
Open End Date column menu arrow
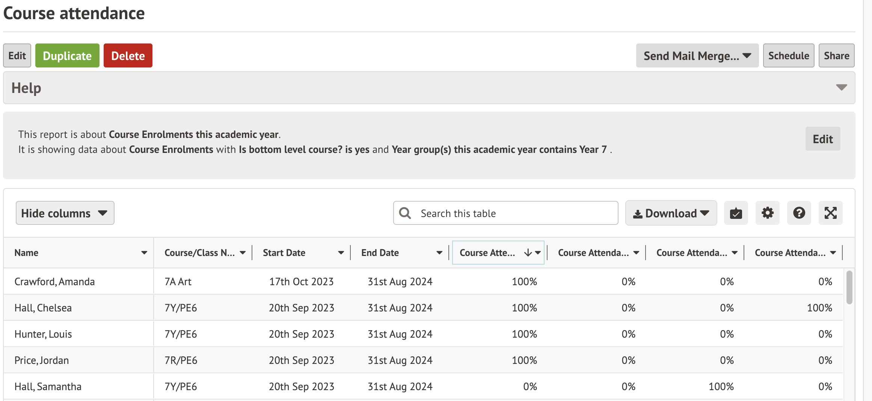(x=439, y=253)
